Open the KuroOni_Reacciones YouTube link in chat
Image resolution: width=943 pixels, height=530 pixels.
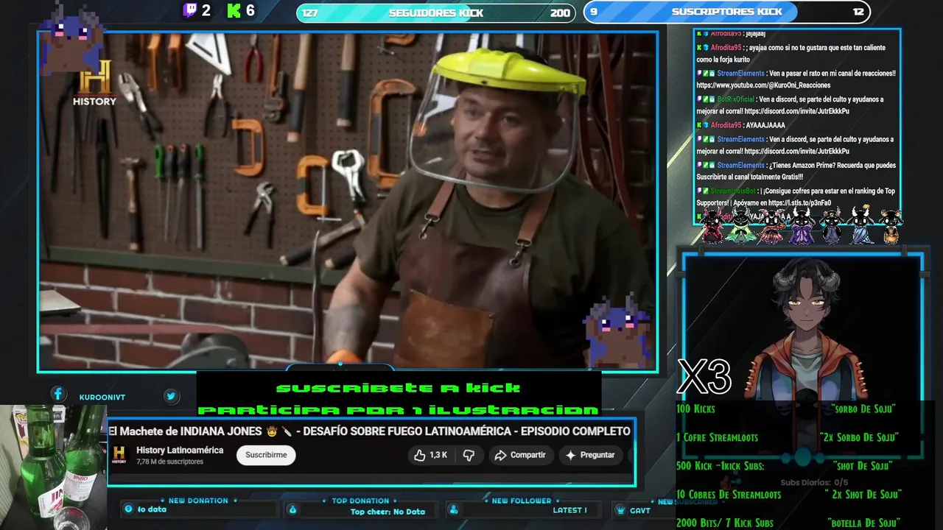763,85
